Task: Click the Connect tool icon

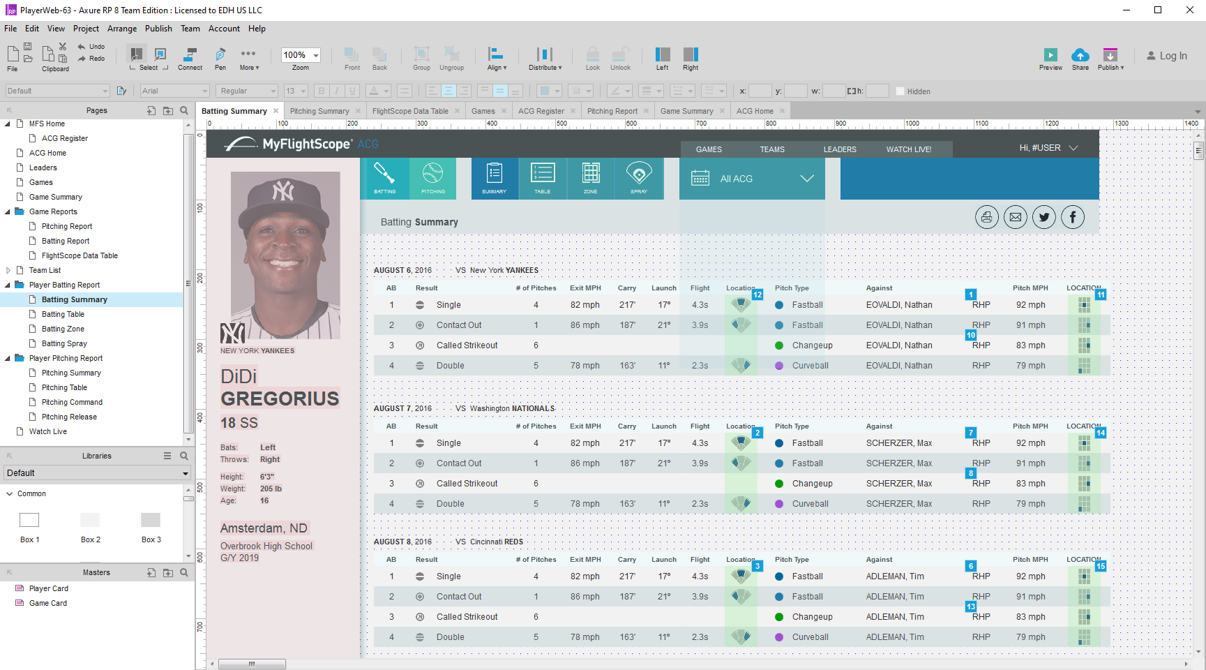Action: point(189,55)
